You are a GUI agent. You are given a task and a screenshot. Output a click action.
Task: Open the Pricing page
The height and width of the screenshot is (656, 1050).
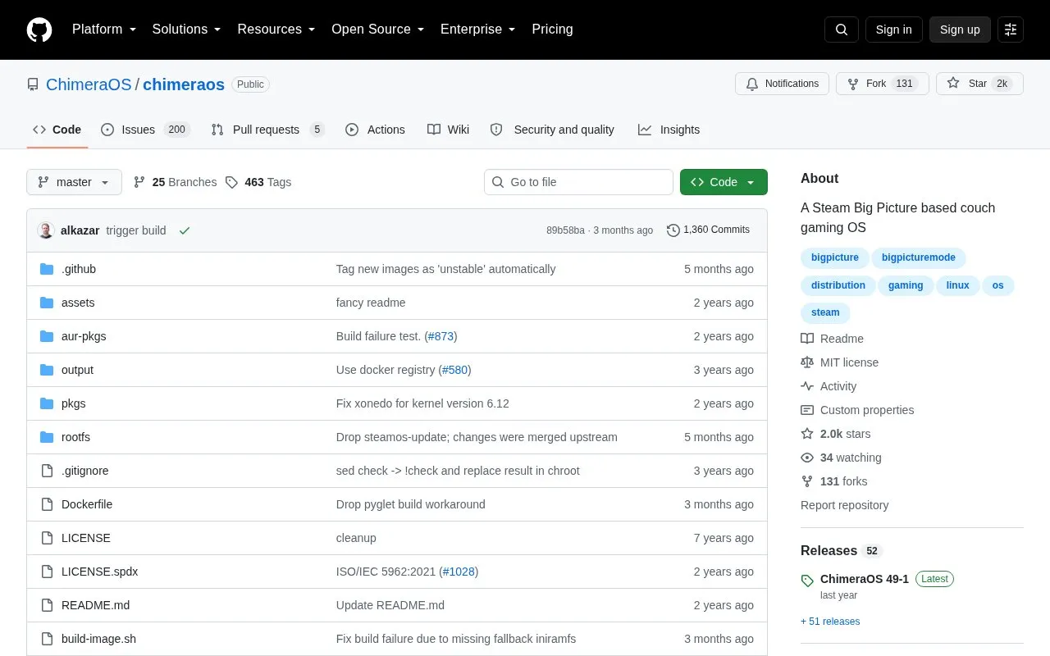[x=552, y=30]
